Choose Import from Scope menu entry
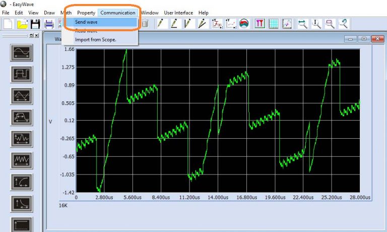This screenshot has height=232, width=387. (95, 39)
